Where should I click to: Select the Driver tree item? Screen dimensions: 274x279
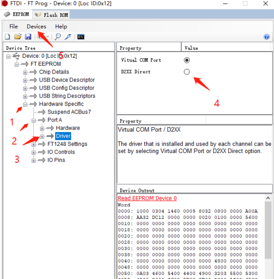tap(63, 136)
